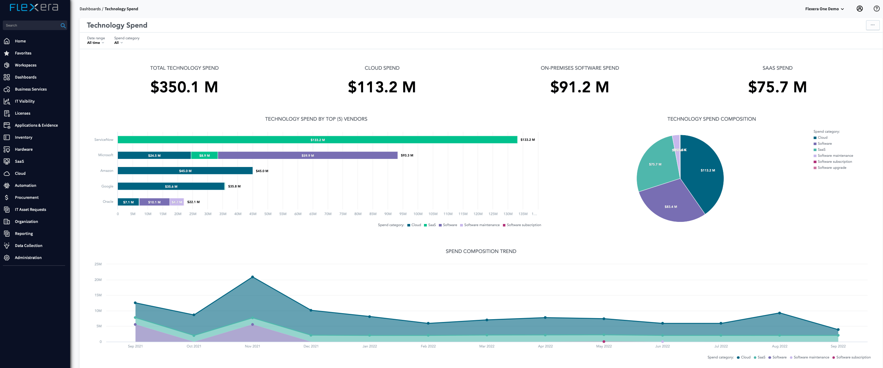Image resolution: width=883 pixels, height=368 pixels.
Task: Expand the Date range All time dropdown
Action: coord(96,43)
